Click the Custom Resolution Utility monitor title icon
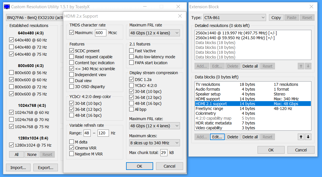The height and width of the screenshot is (177, 322). click(x=7, y=7)
